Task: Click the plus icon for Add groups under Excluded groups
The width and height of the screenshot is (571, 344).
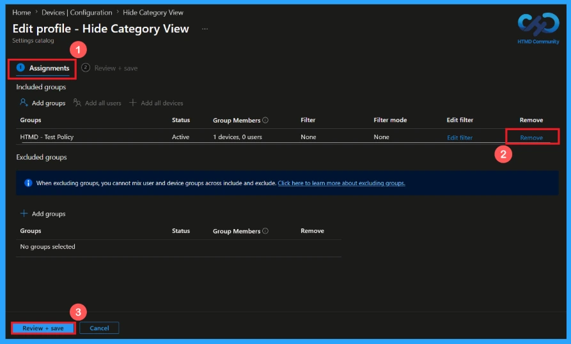Action: pos(24,213)
